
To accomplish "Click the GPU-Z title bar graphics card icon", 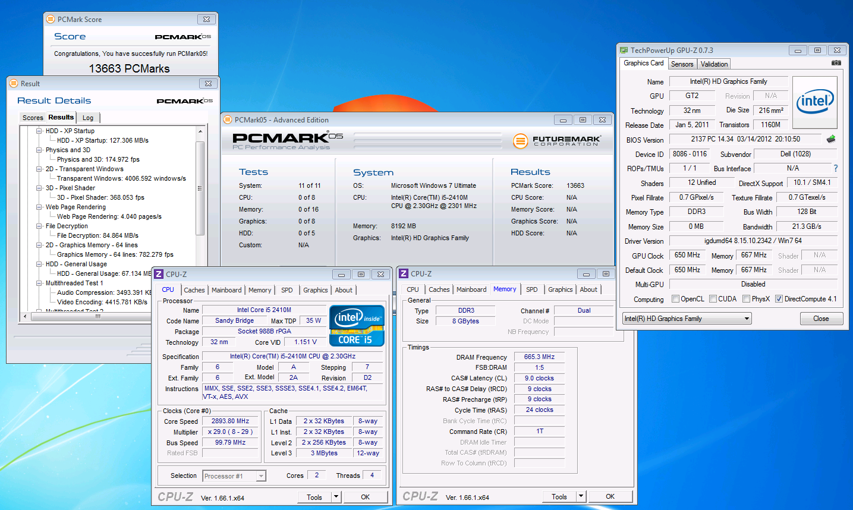I will click(624, 51).
